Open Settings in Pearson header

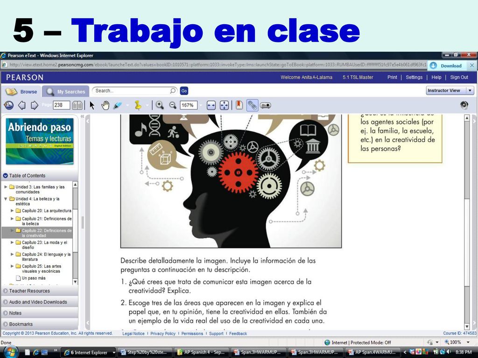coord(414,77)
